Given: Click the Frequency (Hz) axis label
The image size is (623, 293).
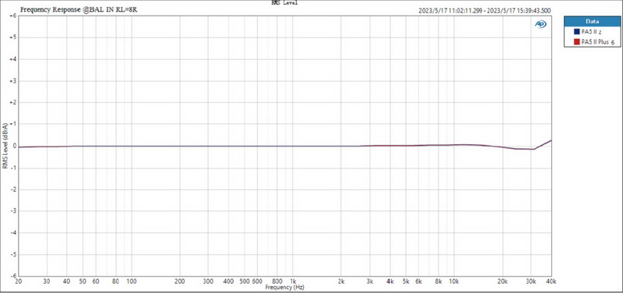Looking at the screenshot, I should pos(284,287).
